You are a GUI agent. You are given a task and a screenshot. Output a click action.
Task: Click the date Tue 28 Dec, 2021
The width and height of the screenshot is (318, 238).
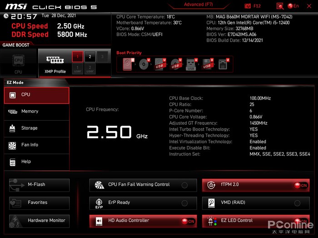coord(59,15)
